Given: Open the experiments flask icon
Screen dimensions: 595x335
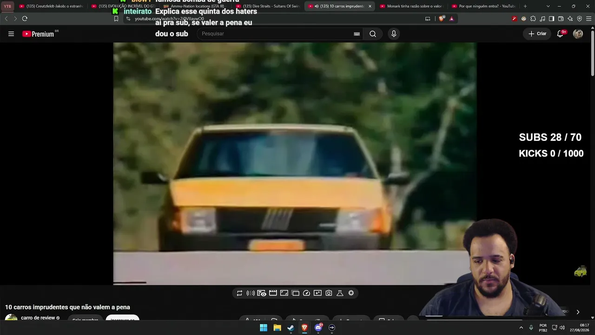Looking at the screenshot, I should click(340, 293).
